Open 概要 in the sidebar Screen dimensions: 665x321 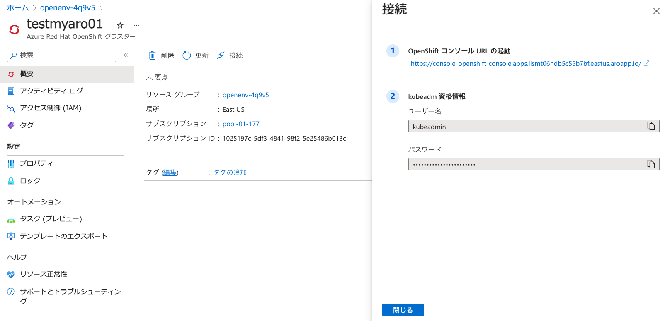67,74
